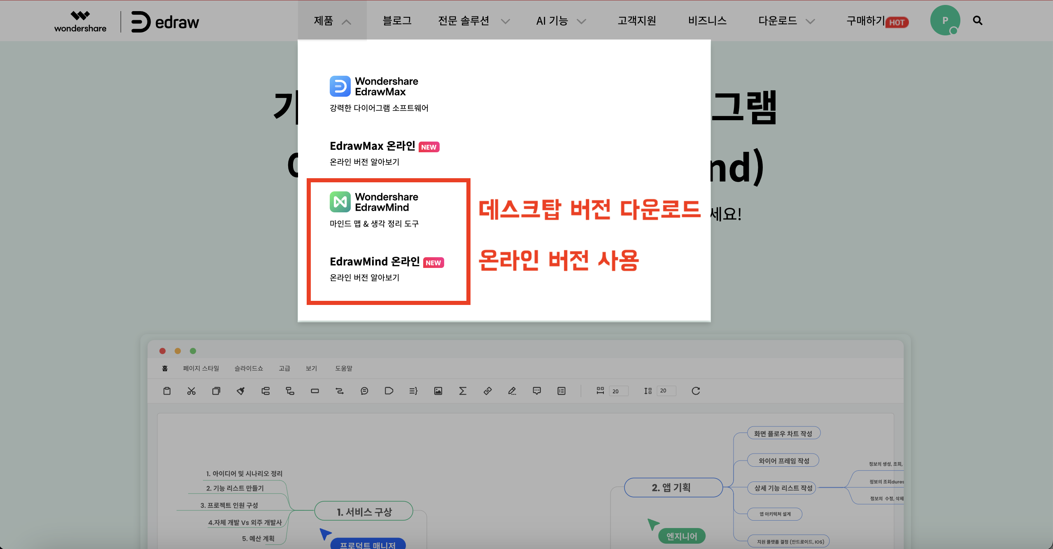The width and height of the screenshot is (1053, 549).
Task: Click the yellow window dot in the preview
Action: click(178, 351)
